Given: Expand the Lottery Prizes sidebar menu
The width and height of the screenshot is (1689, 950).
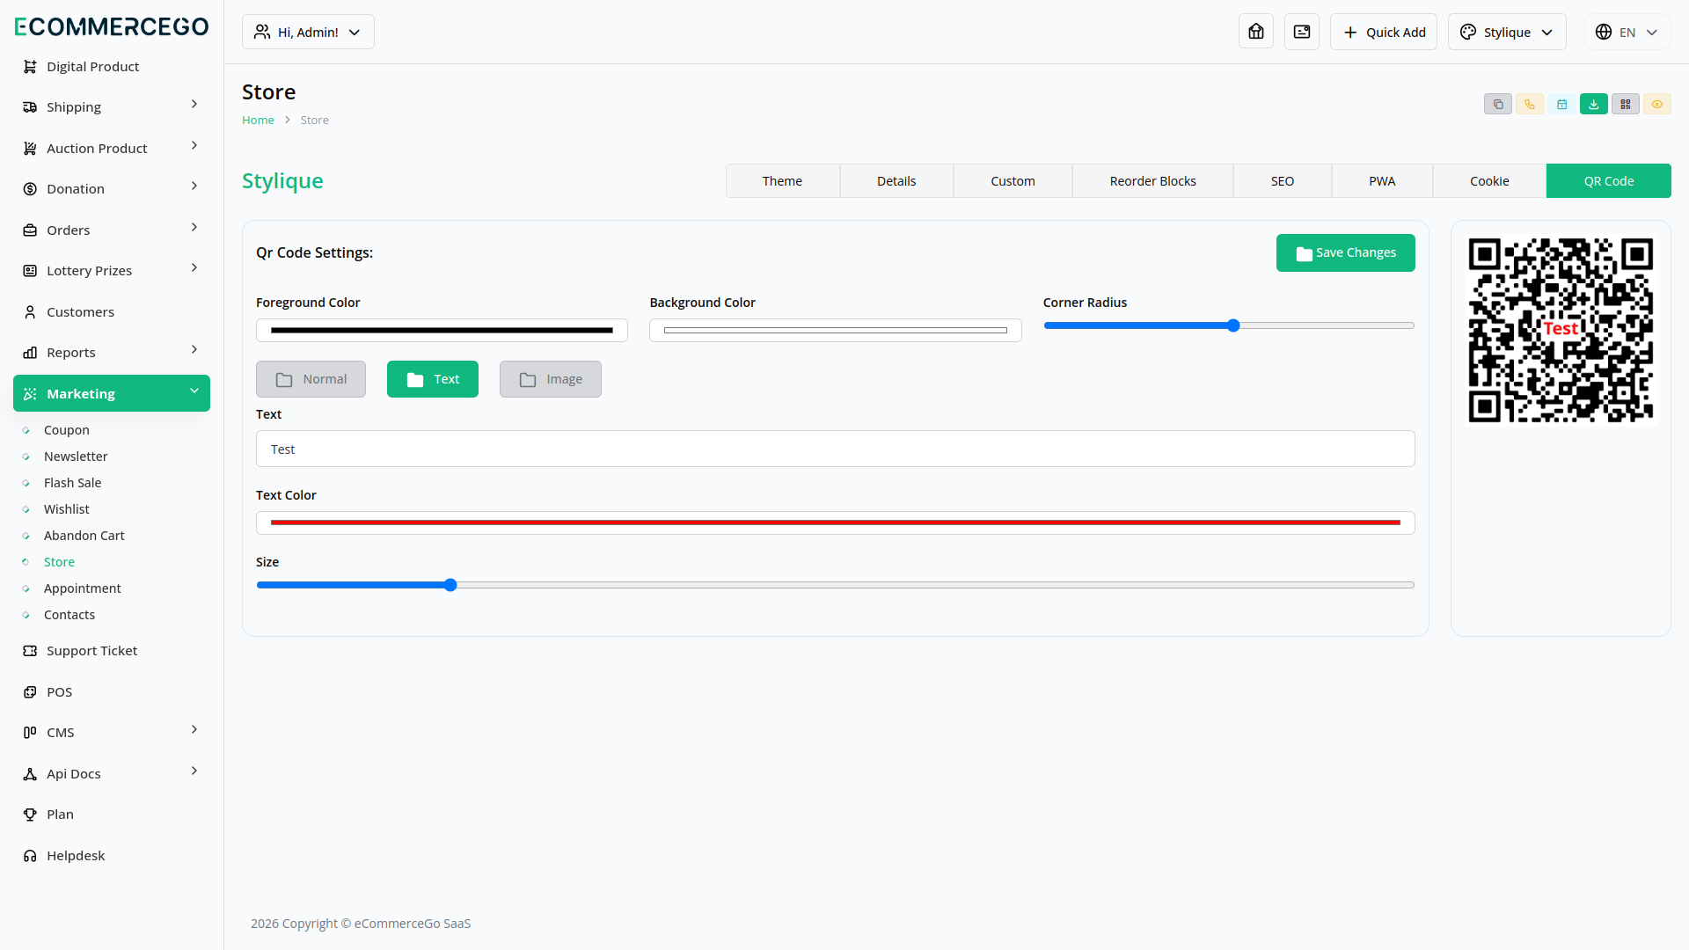Looking at the screenshot, I should (x=112, y=271).
